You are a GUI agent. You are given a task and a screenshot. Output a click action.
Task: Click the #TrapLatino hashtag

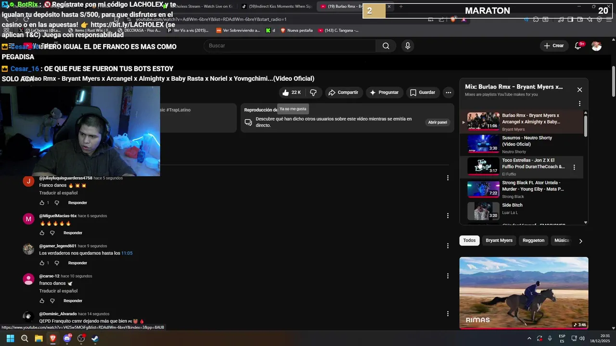pos(178,110)
